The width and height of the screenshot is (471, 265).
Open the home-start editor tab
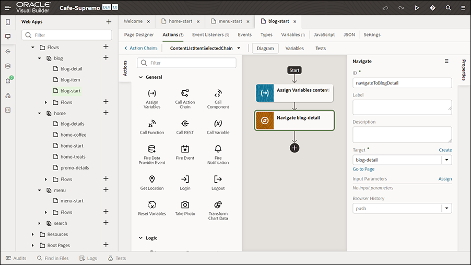pyautogui.click(x=180, y=21)
